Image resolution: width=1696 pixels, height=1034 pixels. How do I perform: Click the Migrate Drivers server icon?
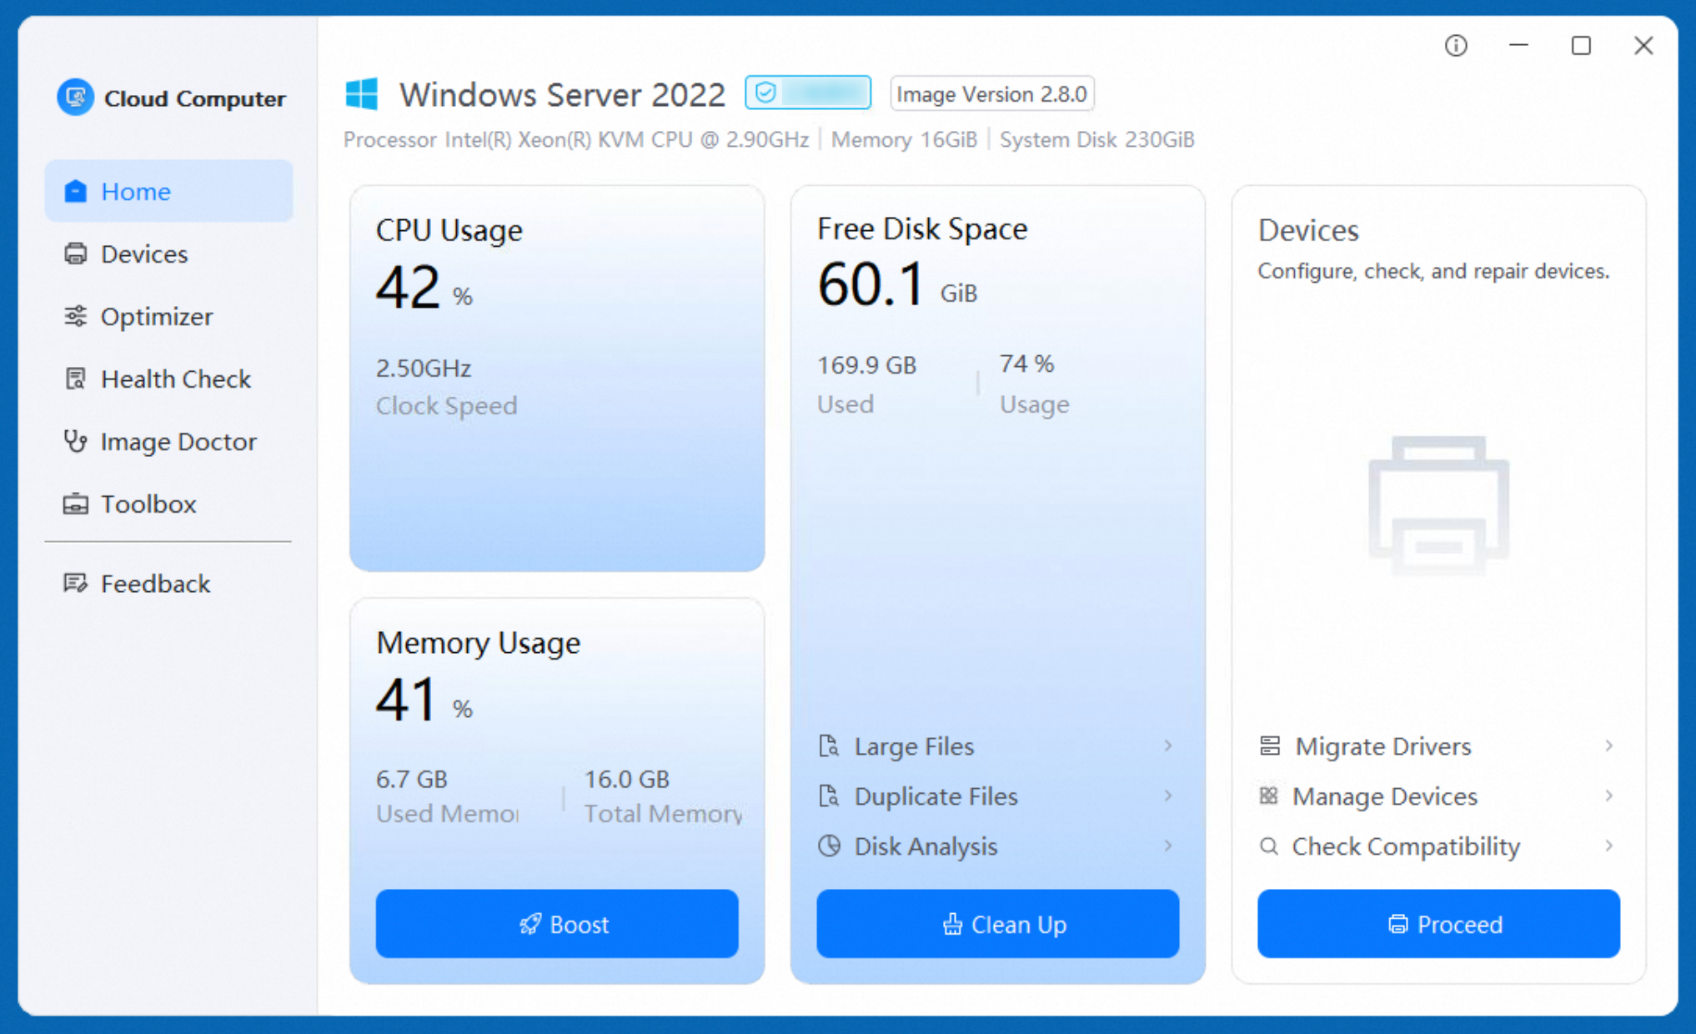coord(1269,745)
